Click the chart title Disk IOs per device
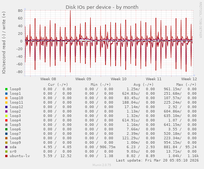 coord(102,7)
